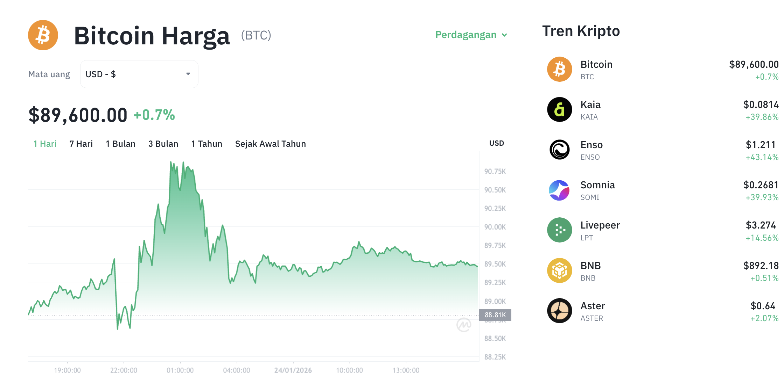Open the USD currency selector dropdown
The height and width of the screenshot is (376, 784).
pos(139,74)
